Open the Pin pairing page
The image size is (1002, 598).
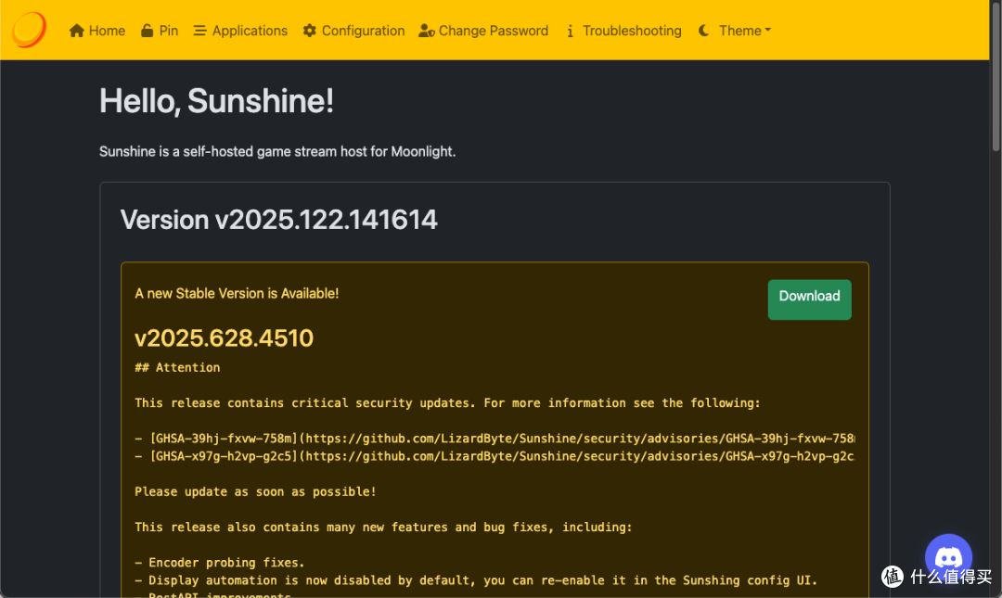click(168, 31)
